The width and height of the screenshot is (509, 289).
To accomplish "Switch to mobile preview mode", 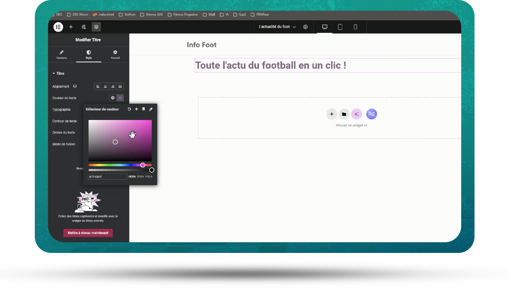I will (x=355, y=27).
